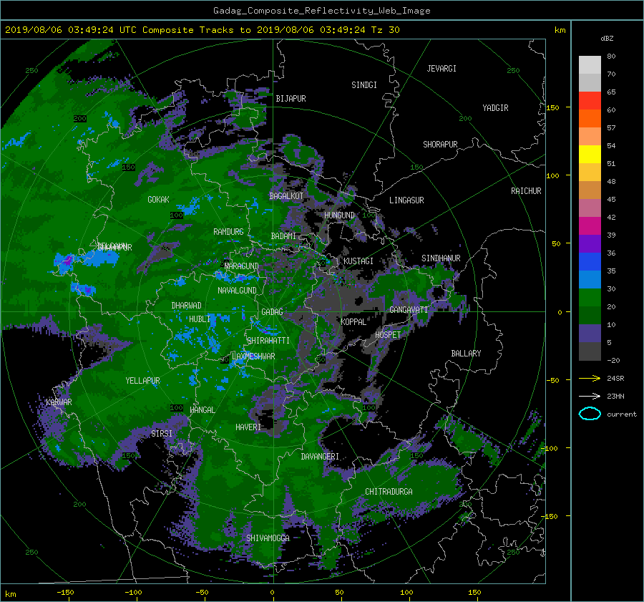The width and height of the screenshot is (644, 602).
Task: Click the SINDHANUR city label
Action: 441,258
